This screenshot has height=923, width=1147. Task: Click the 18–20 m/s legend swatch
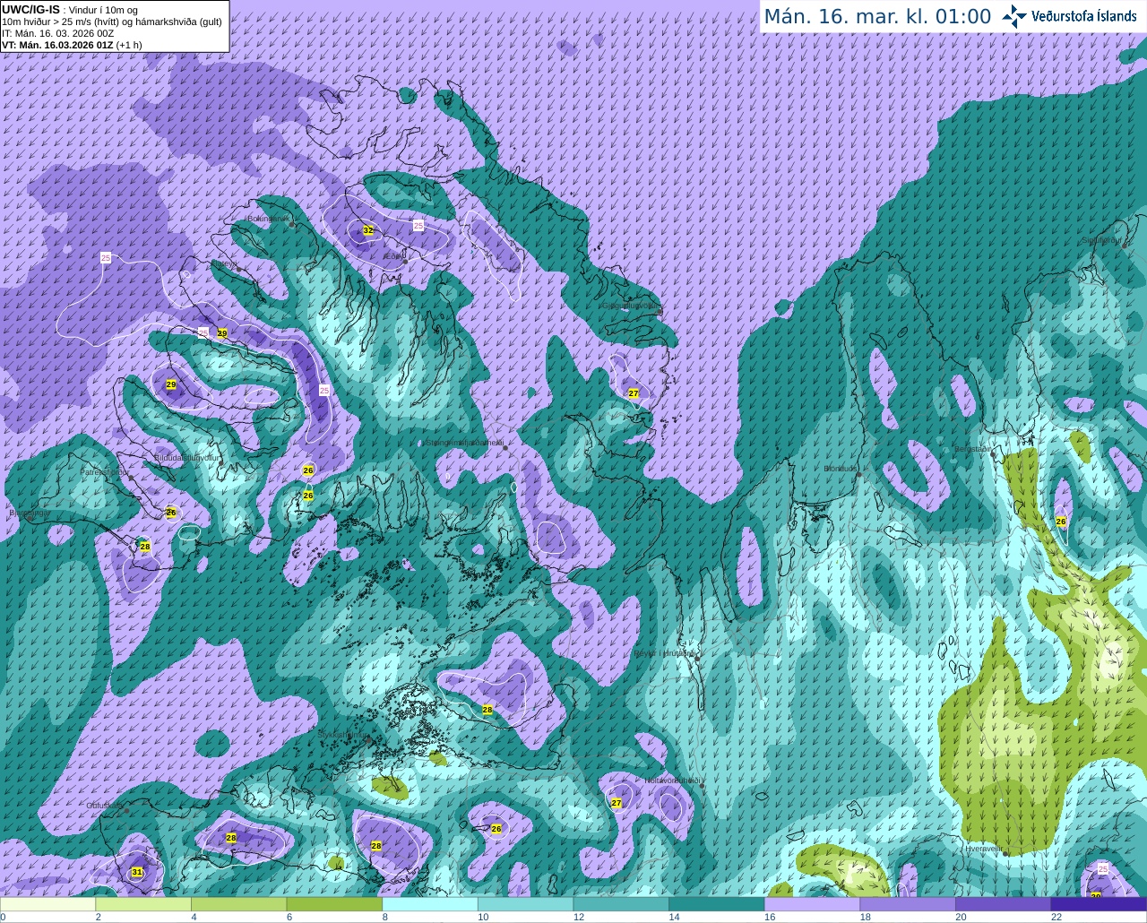(908, 904)
